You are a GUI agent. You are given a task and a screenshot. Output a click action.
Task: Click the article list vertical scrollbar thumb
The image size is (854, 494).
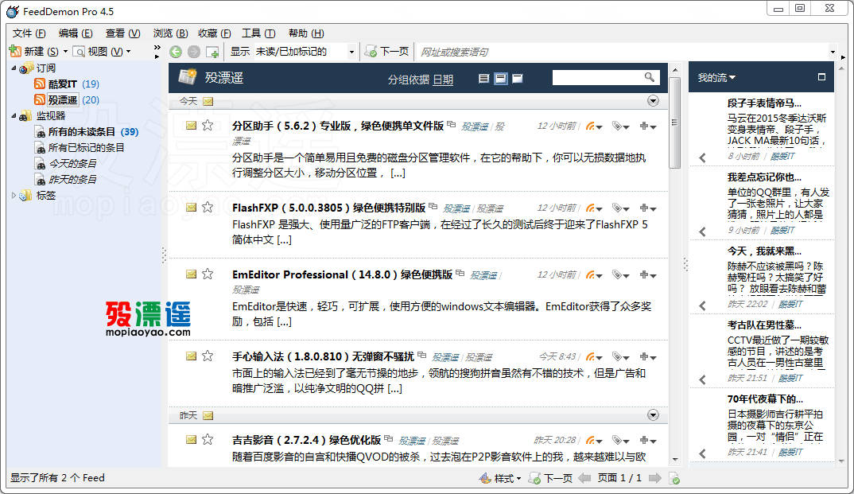[x=675, y=123]
